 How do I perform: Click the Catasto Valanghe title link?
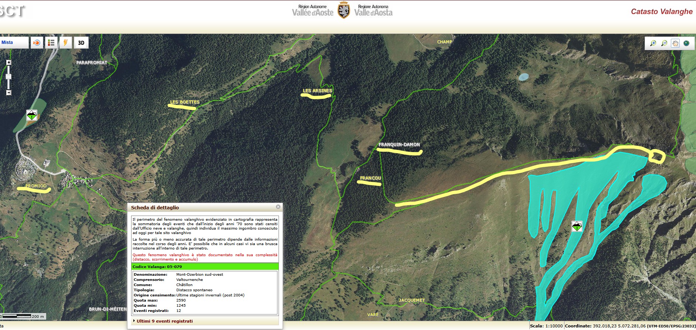(x=661, y=11)
